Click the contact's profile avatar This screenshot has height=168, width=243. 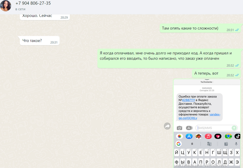pyautogui.click(x=6, y=6)
